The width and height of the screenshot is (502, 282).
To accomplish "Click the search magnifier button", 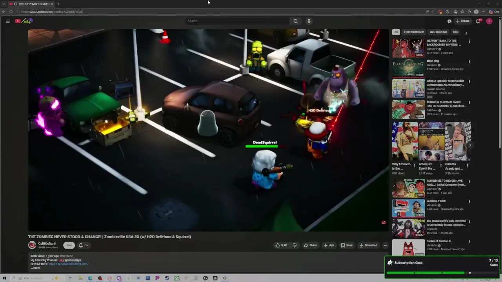I will (296, 21).
